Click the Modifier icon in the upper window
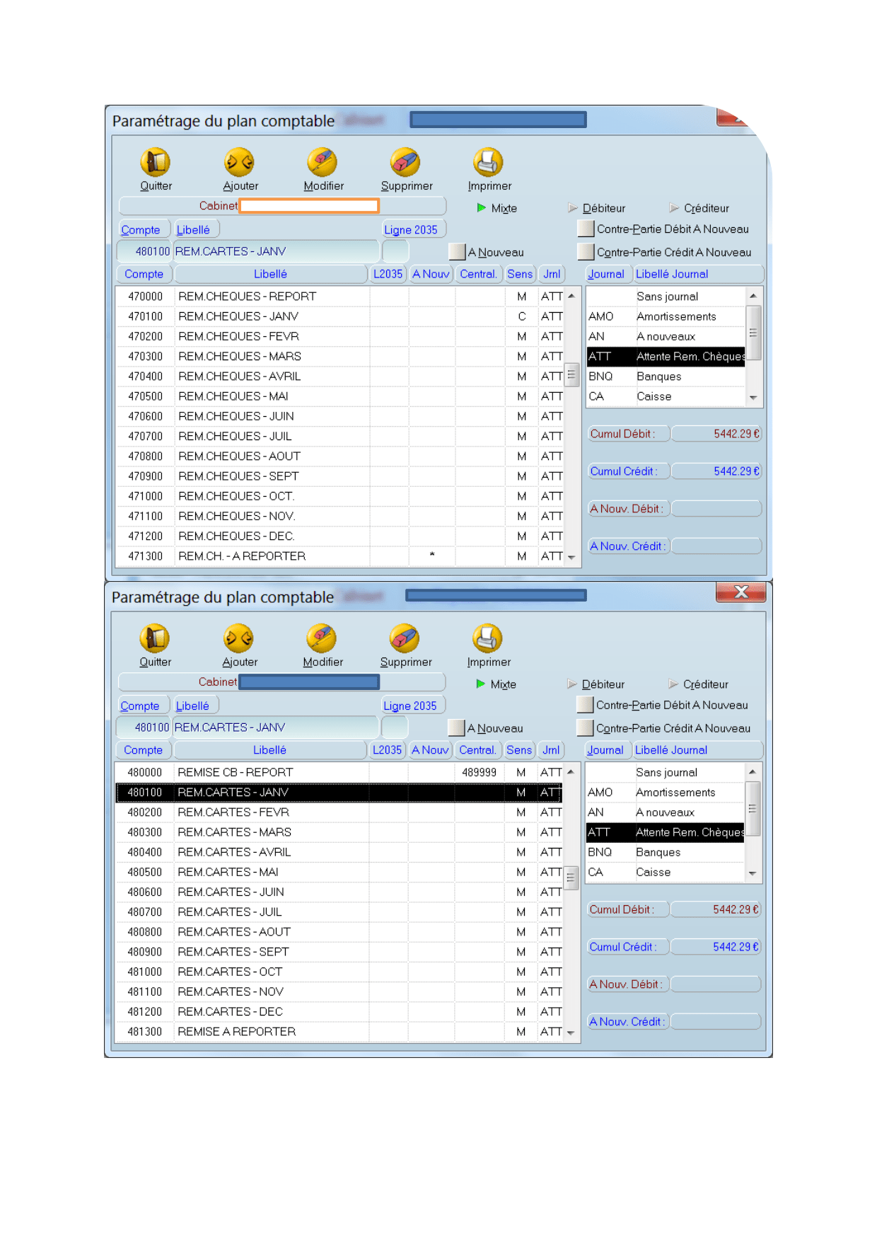Screen dimensions: 877x1242 [322, 162]
